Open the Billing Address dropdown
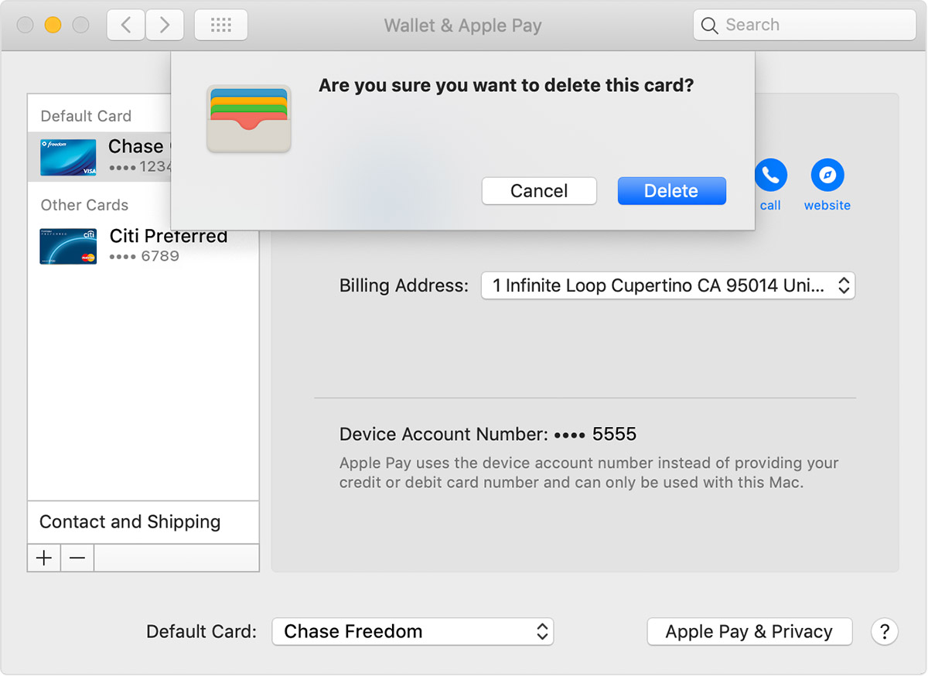 (668, 285)
